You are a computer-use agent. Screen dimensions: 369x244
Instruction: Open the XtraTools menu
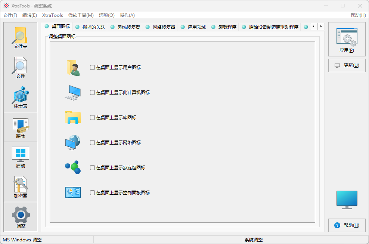(53, 15)
